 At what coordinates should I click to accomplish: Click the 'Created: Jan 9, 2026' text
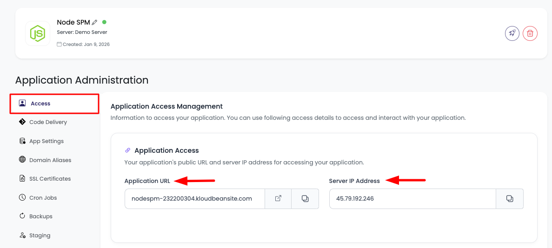pyautogui.click(x=86, y=45)
